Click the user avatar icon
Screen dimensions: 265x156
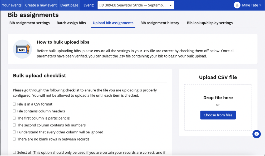237,5
